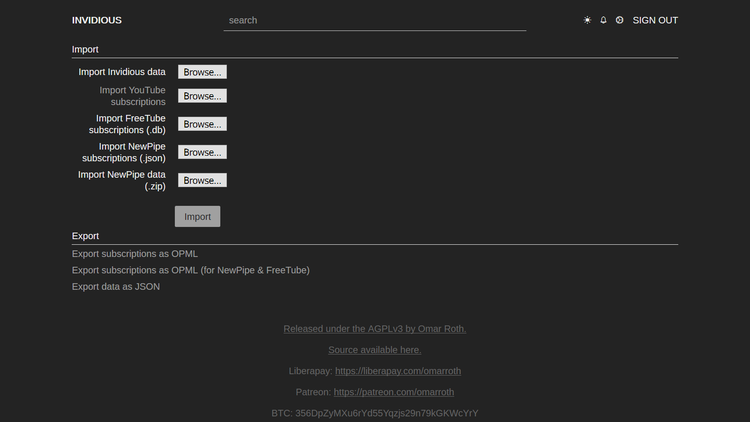Open the Source available here link
This screenshot has height=422, width=750.
click(x=375, y=350)
